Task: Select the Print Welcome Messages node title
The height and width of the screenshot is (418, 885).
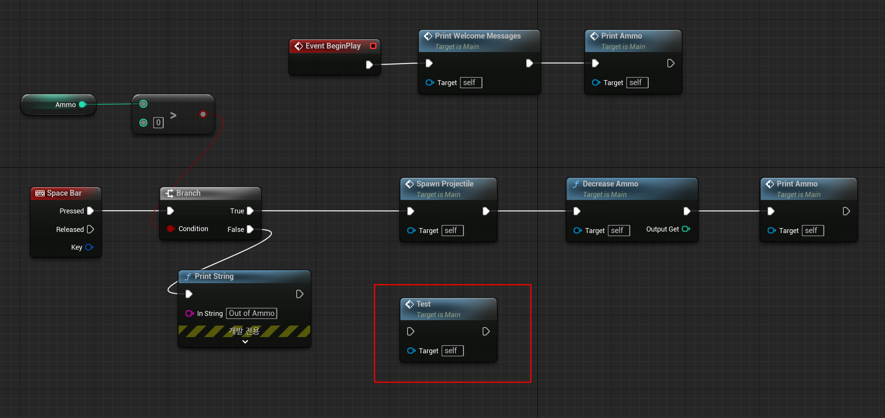Action: coord(477,36)
